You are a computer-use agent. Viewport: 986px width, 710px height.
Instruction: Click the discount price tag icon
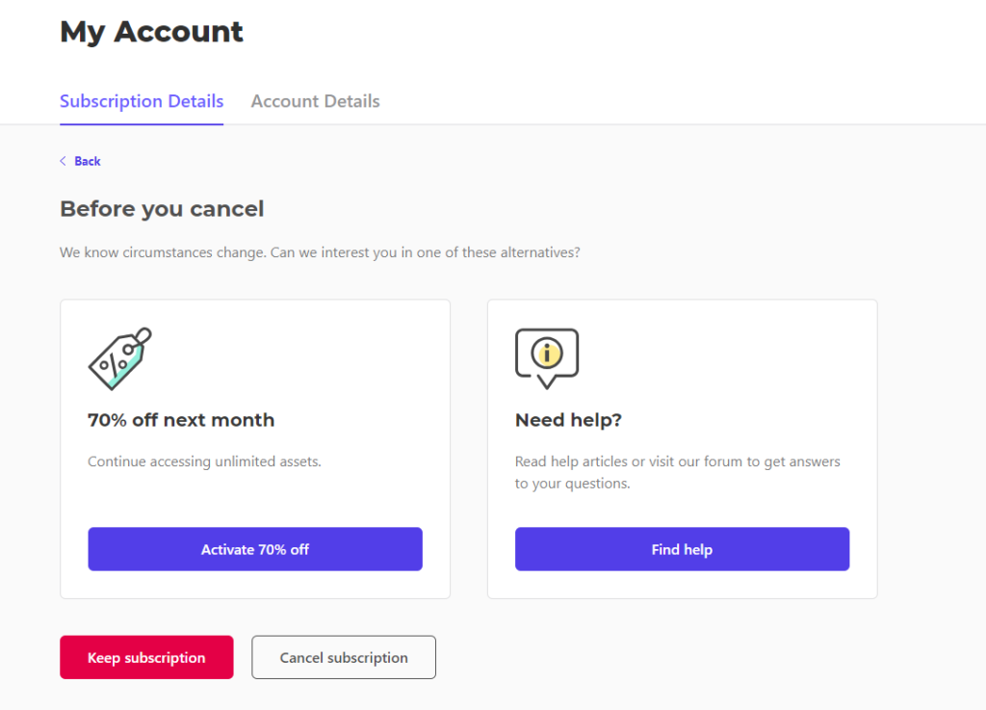coord(120,357)
